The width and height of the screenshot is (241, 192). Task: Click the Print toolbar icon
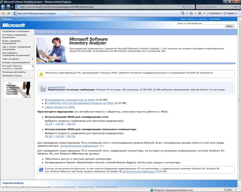point(200,13)
